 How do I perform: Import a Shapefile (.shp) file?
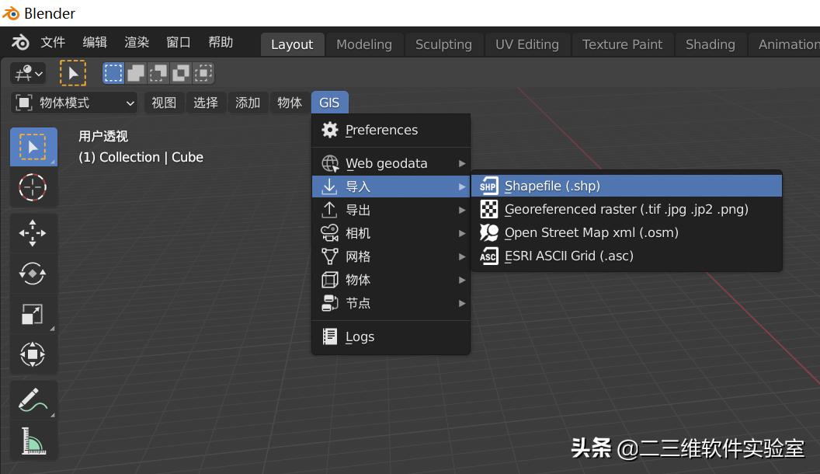pos(551,186)
